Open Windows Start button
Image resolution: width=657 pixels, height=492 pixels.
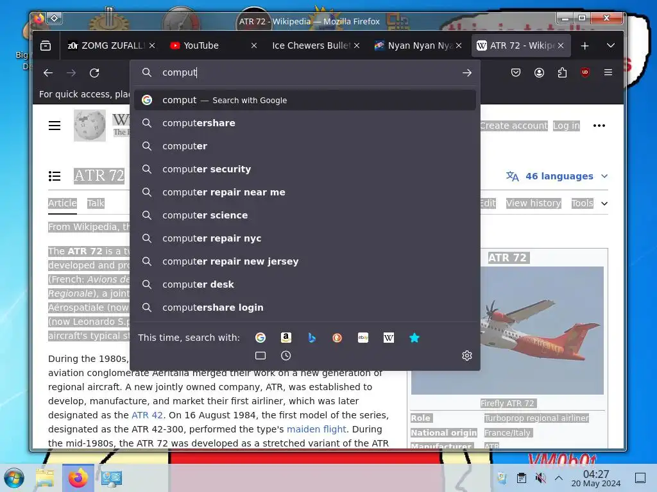(14, 478)
